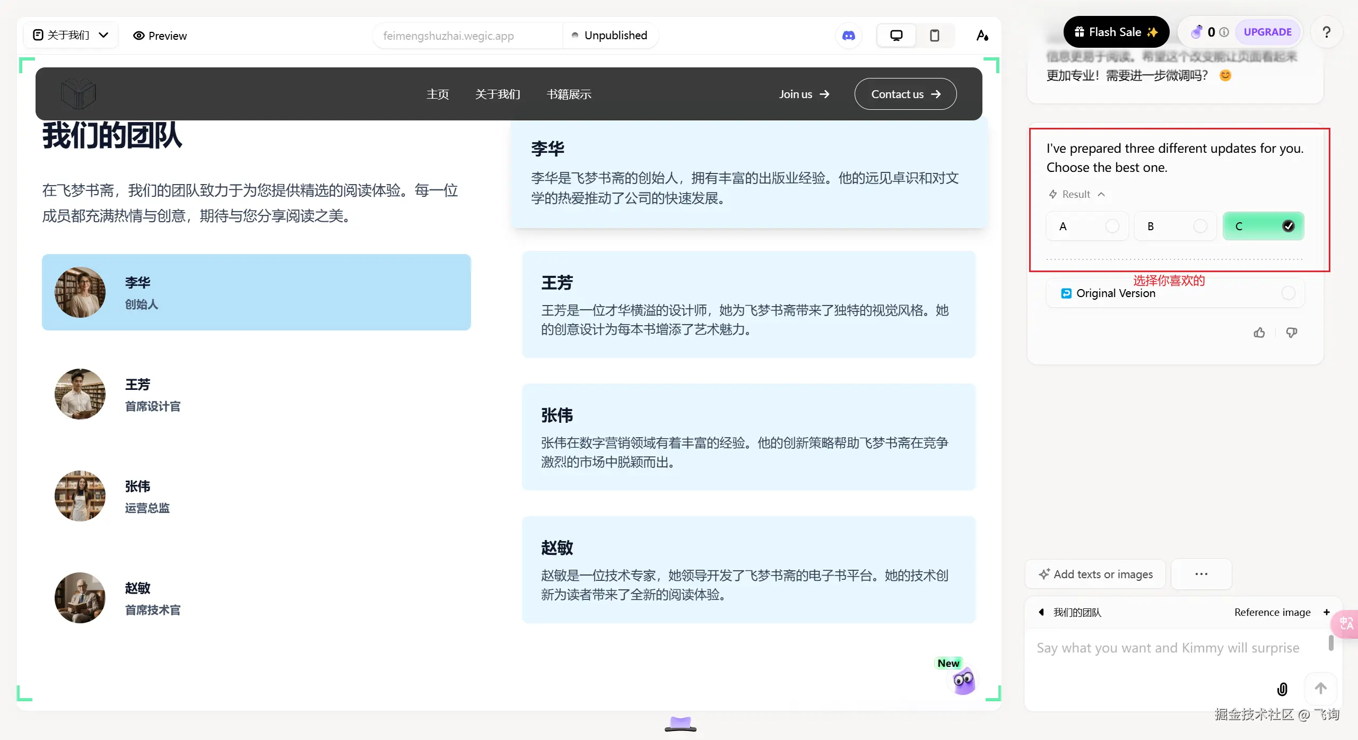Screen dimensions: 1358x740
Task: Click the Contact us button
Action: coord(905,94)
